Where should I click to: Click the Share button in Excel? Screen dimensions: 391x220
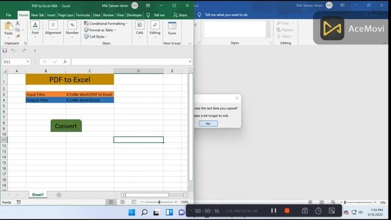click(x=180, y=15)
